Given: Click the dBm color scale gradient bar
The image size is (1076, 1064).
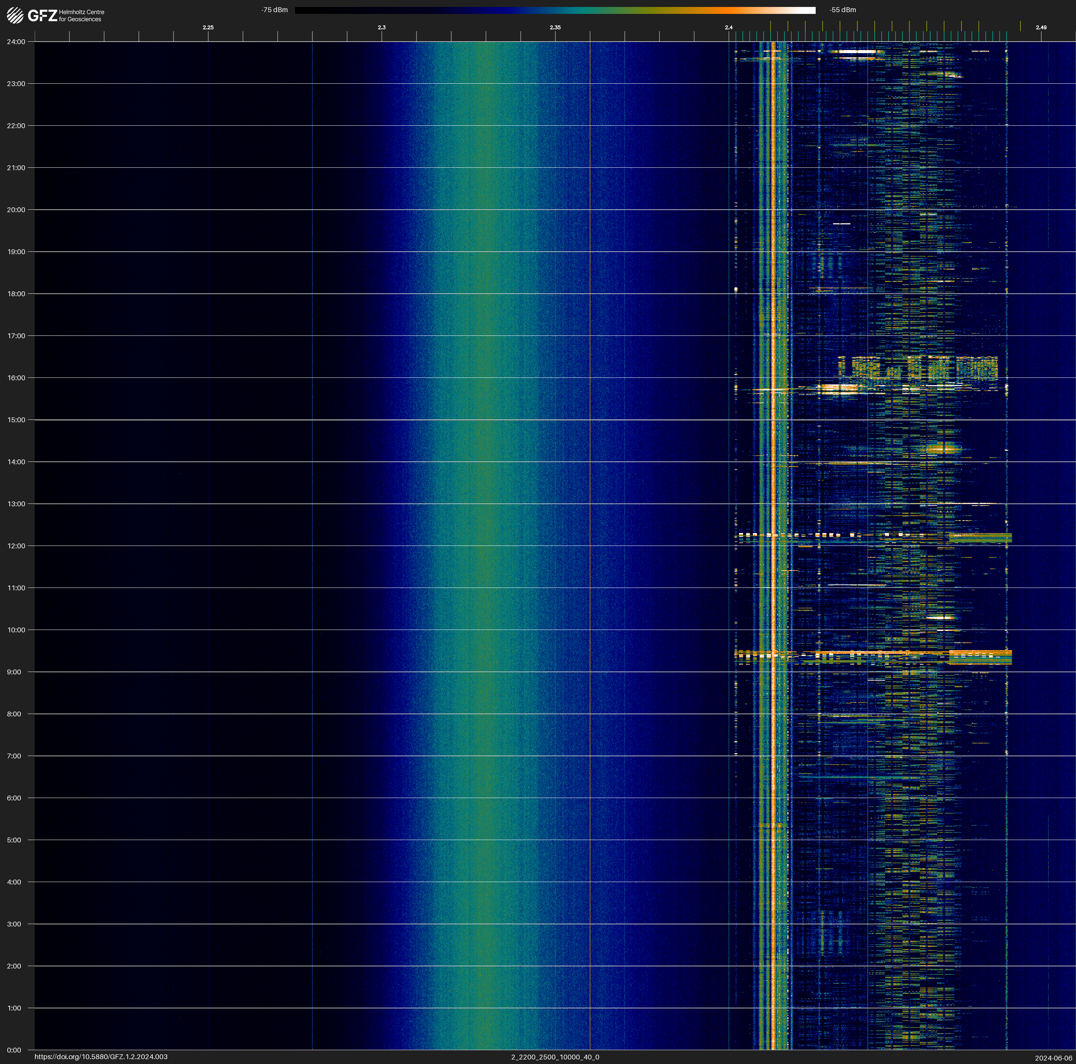Looking at the screenshot, I should pyautogui.click(x=555, y=10).
